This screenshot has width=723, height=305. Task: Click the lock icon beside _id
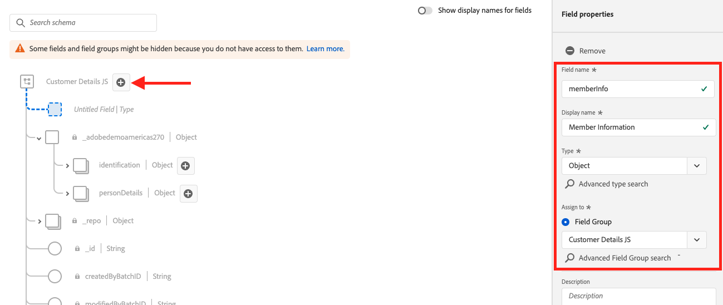click(77, 248)
